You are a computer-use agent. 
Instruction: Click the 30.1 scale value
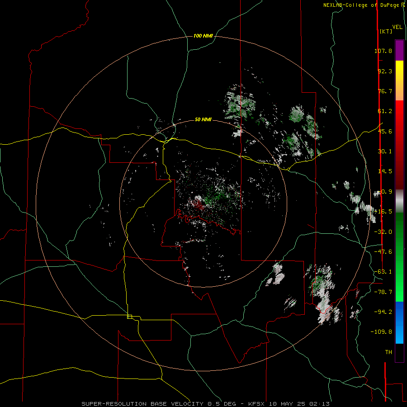point(385,151)
